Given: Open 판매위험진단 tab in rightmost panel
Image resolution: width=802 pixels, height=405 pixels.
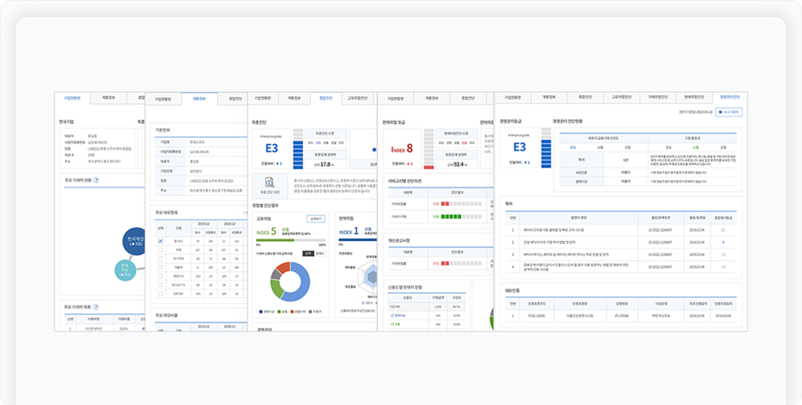Looking at the screenshot, I should coord(694,98).
